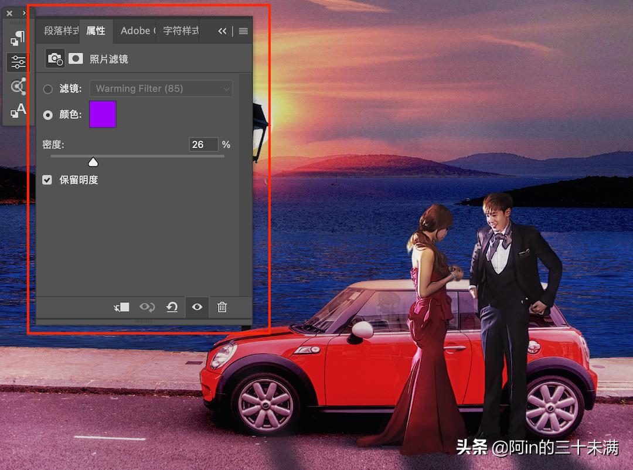The width and height of the screenshot is (633, 470).
Task: Click the layer mask icon in Properties
Action: [76, 59]
